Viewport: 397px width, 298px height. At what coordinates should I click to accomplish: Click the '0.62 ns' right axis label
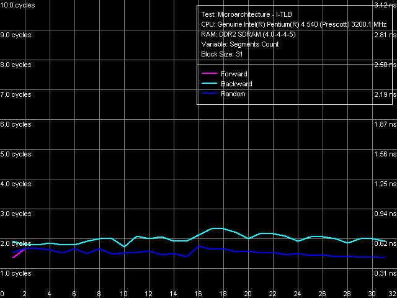385,244
